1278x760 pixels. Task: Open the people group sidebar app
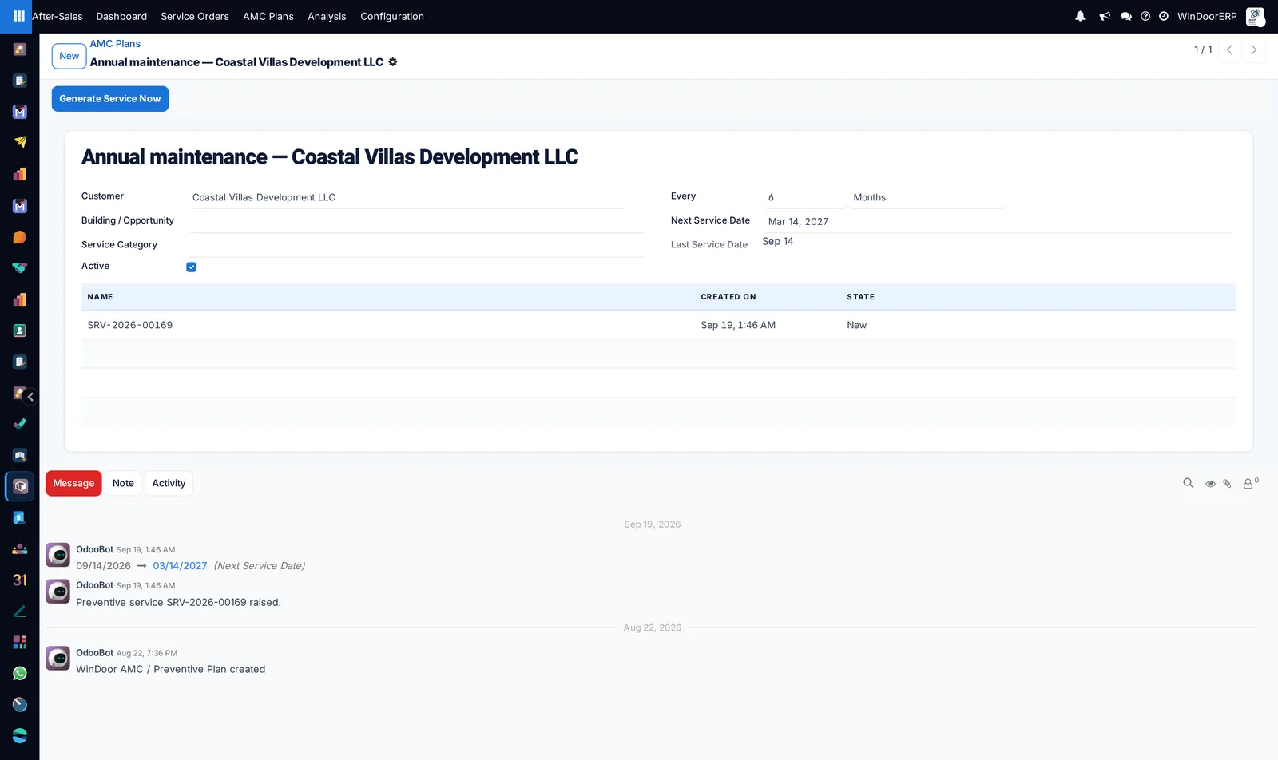pyautogui.click(x=20, y=549)
